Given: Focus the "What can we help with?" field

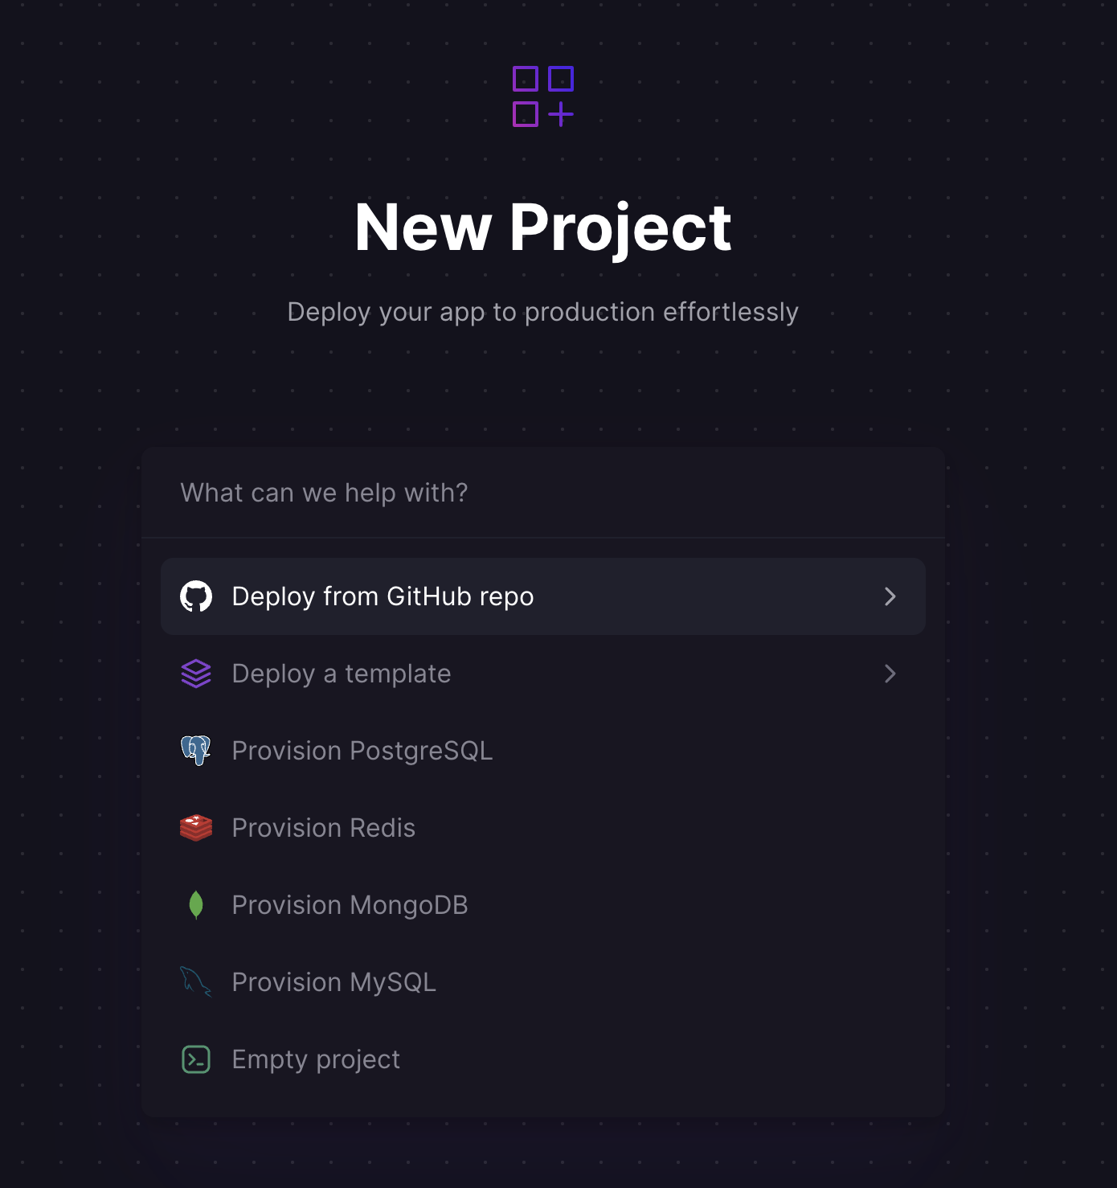Looking at the screenshot, I should [x=543, y=493].
